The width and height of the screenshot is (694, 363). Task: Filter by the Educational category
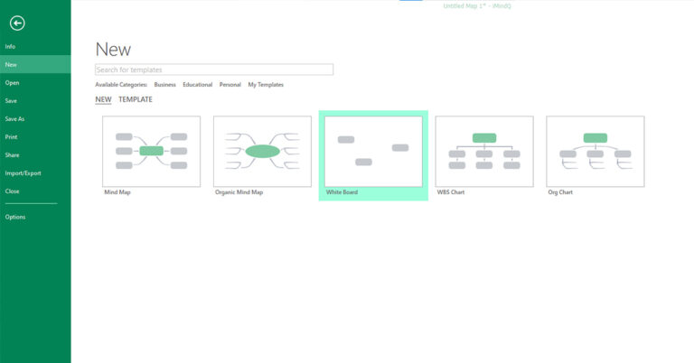click(x=197, y=85)
